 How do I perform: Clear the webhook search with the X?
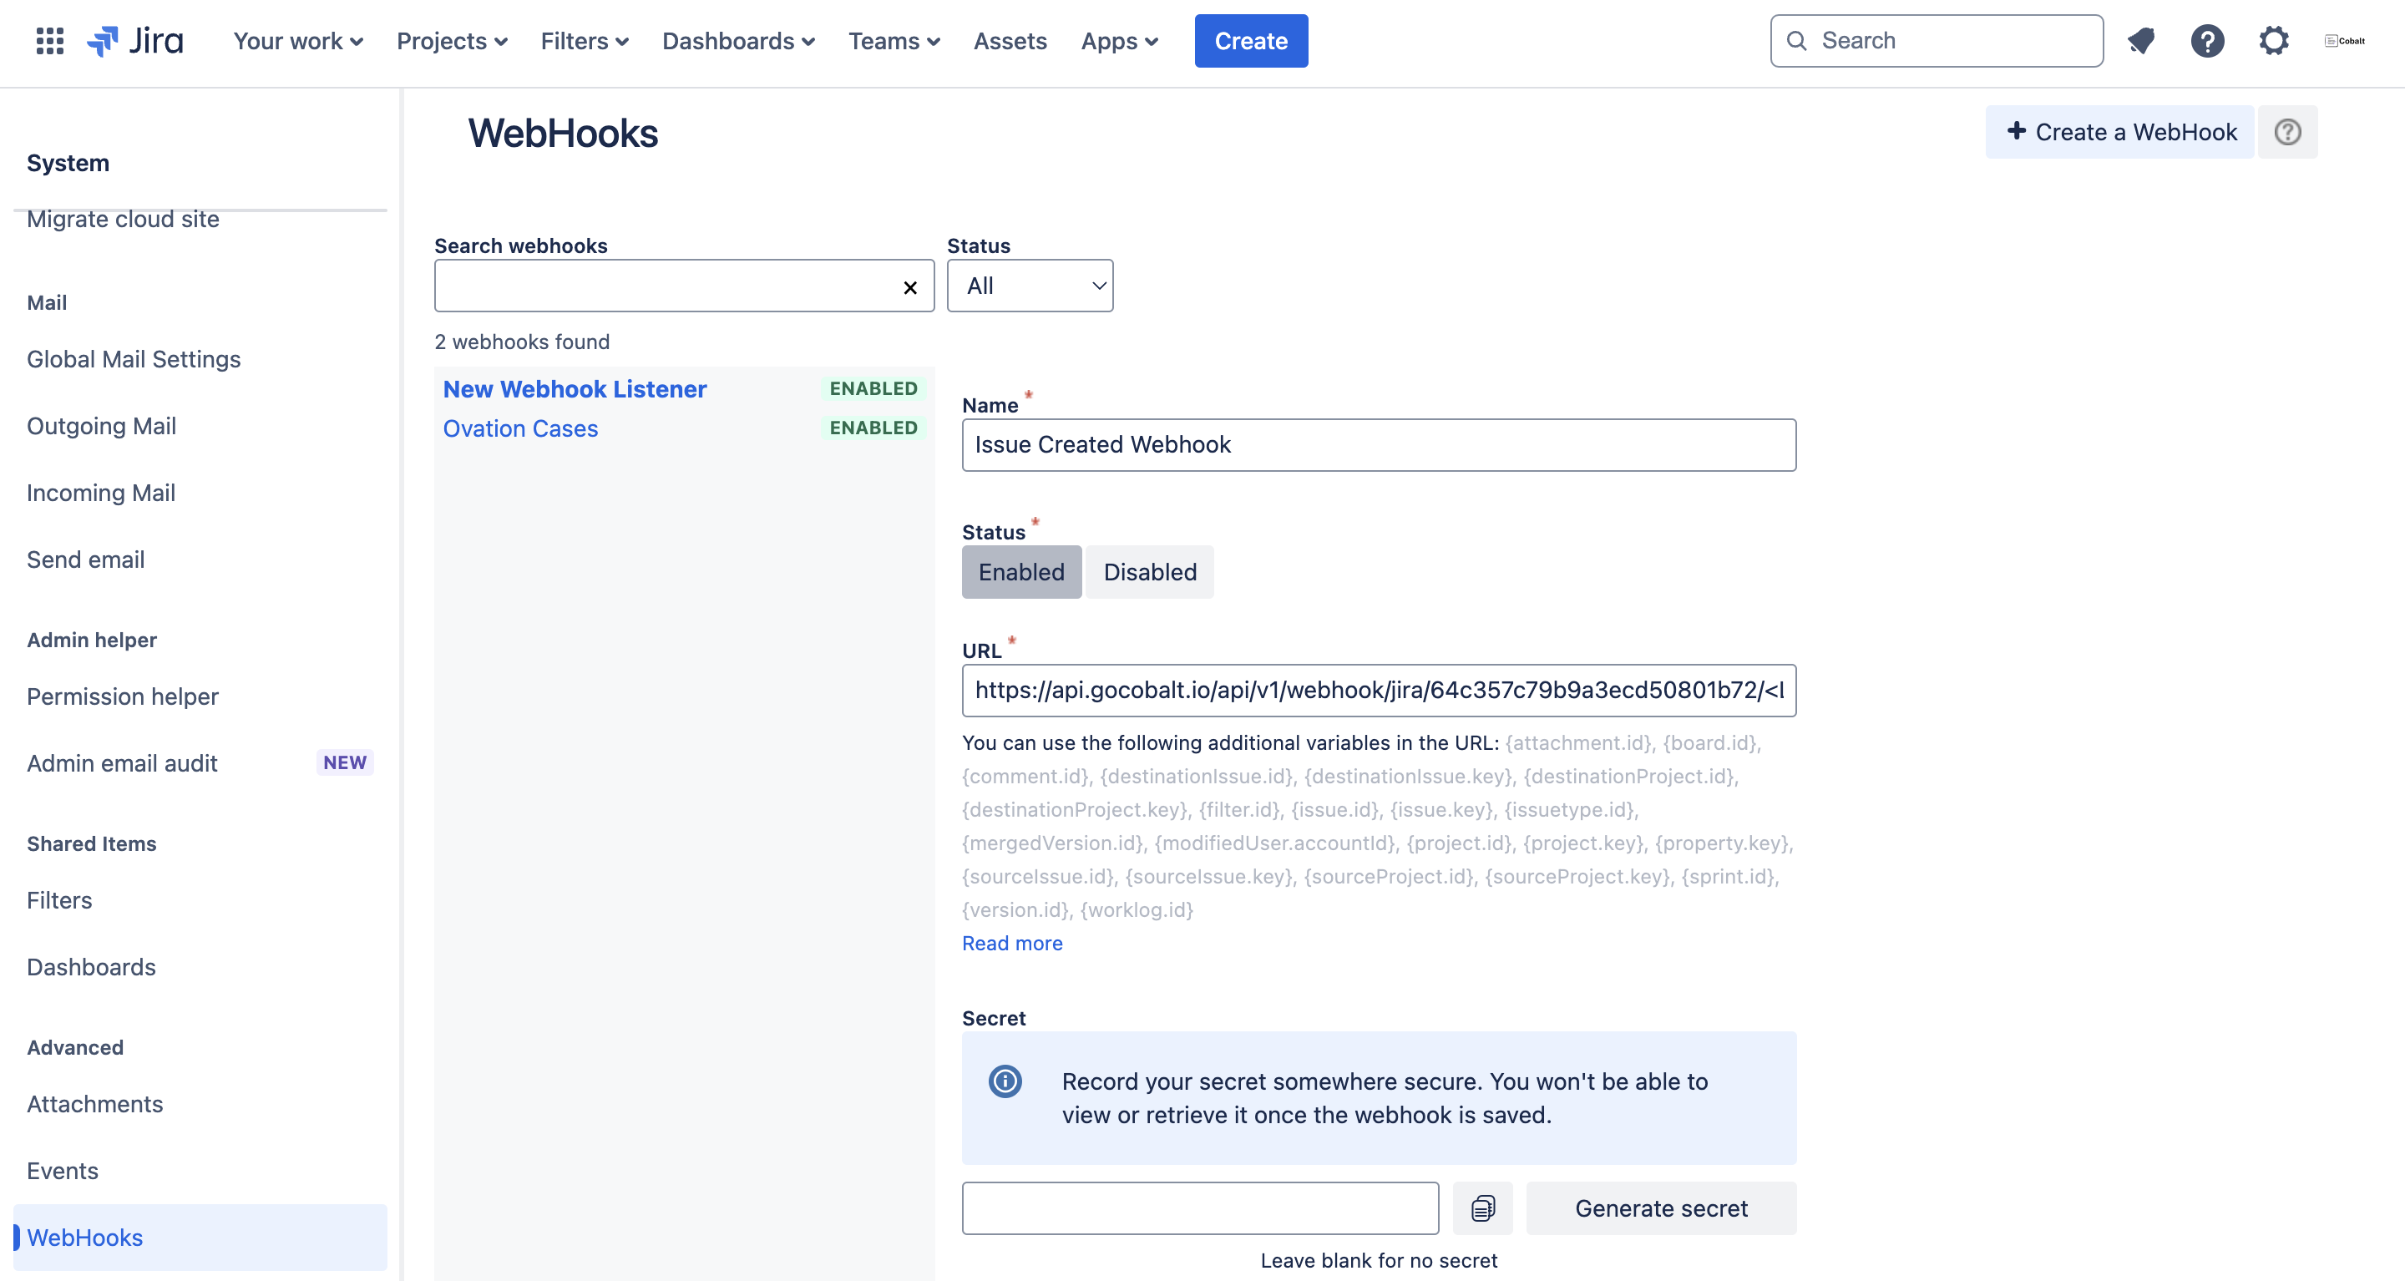pyautogui.click(x=909, y=286)
